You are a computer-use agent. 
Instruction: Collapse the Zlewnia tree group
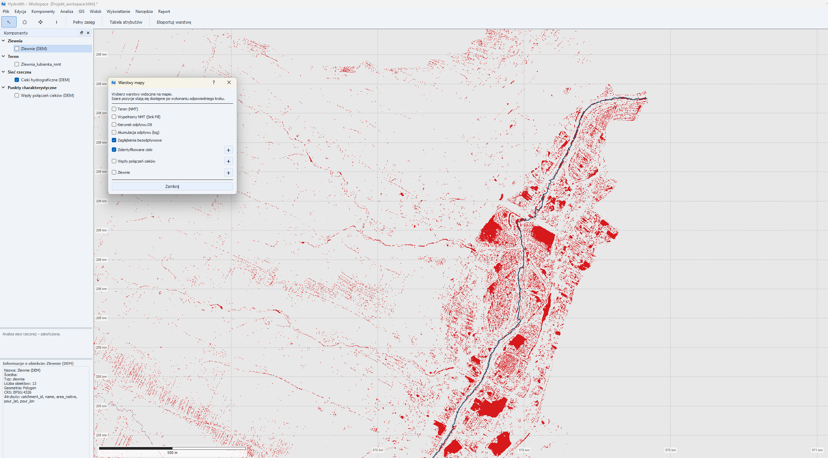(x=3, y=41)
